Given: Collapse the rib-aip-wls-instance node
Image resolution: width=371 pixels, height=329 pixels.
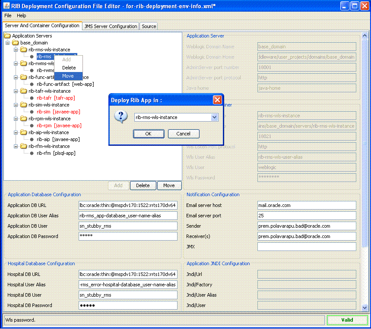Looking at the screenshot, I should pyautogui.click(x=16, y=132).
